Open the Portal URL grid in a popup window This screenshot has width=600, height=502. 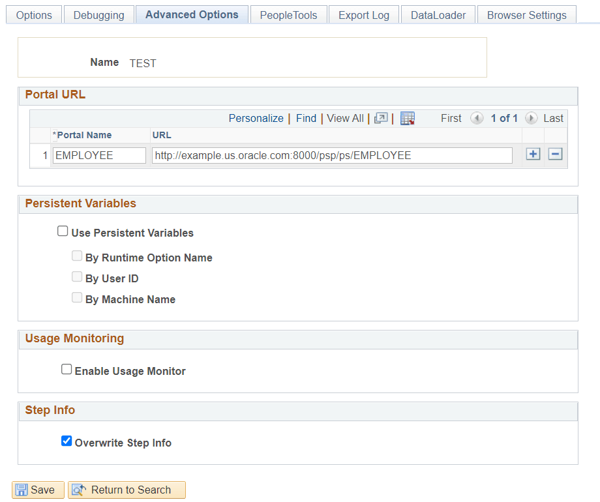coord(382,118)
